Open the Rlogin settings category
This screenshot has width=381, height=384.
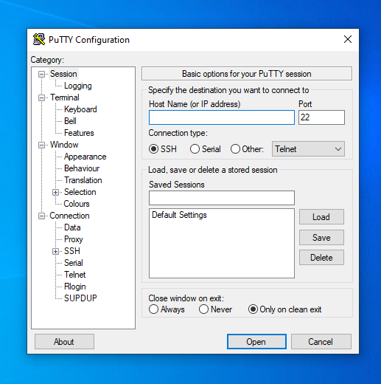click(74, 287)
